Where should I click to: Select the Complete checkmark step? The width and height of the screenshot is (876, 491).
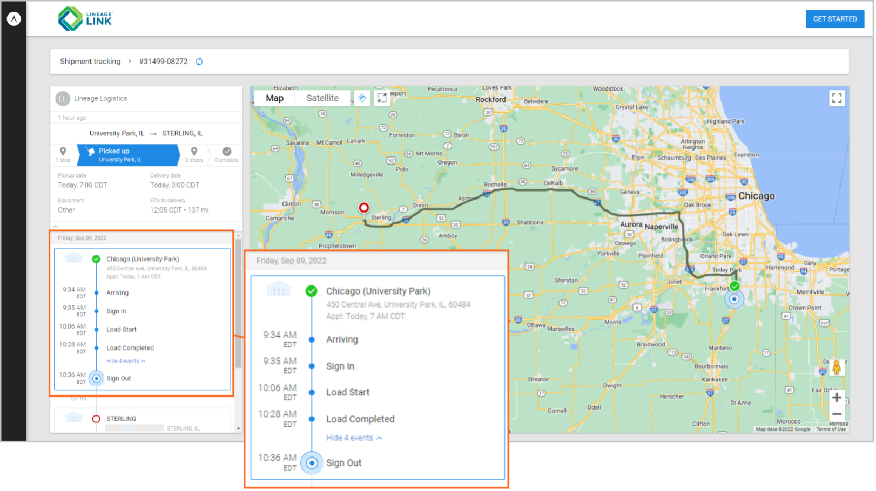(227, 155)
